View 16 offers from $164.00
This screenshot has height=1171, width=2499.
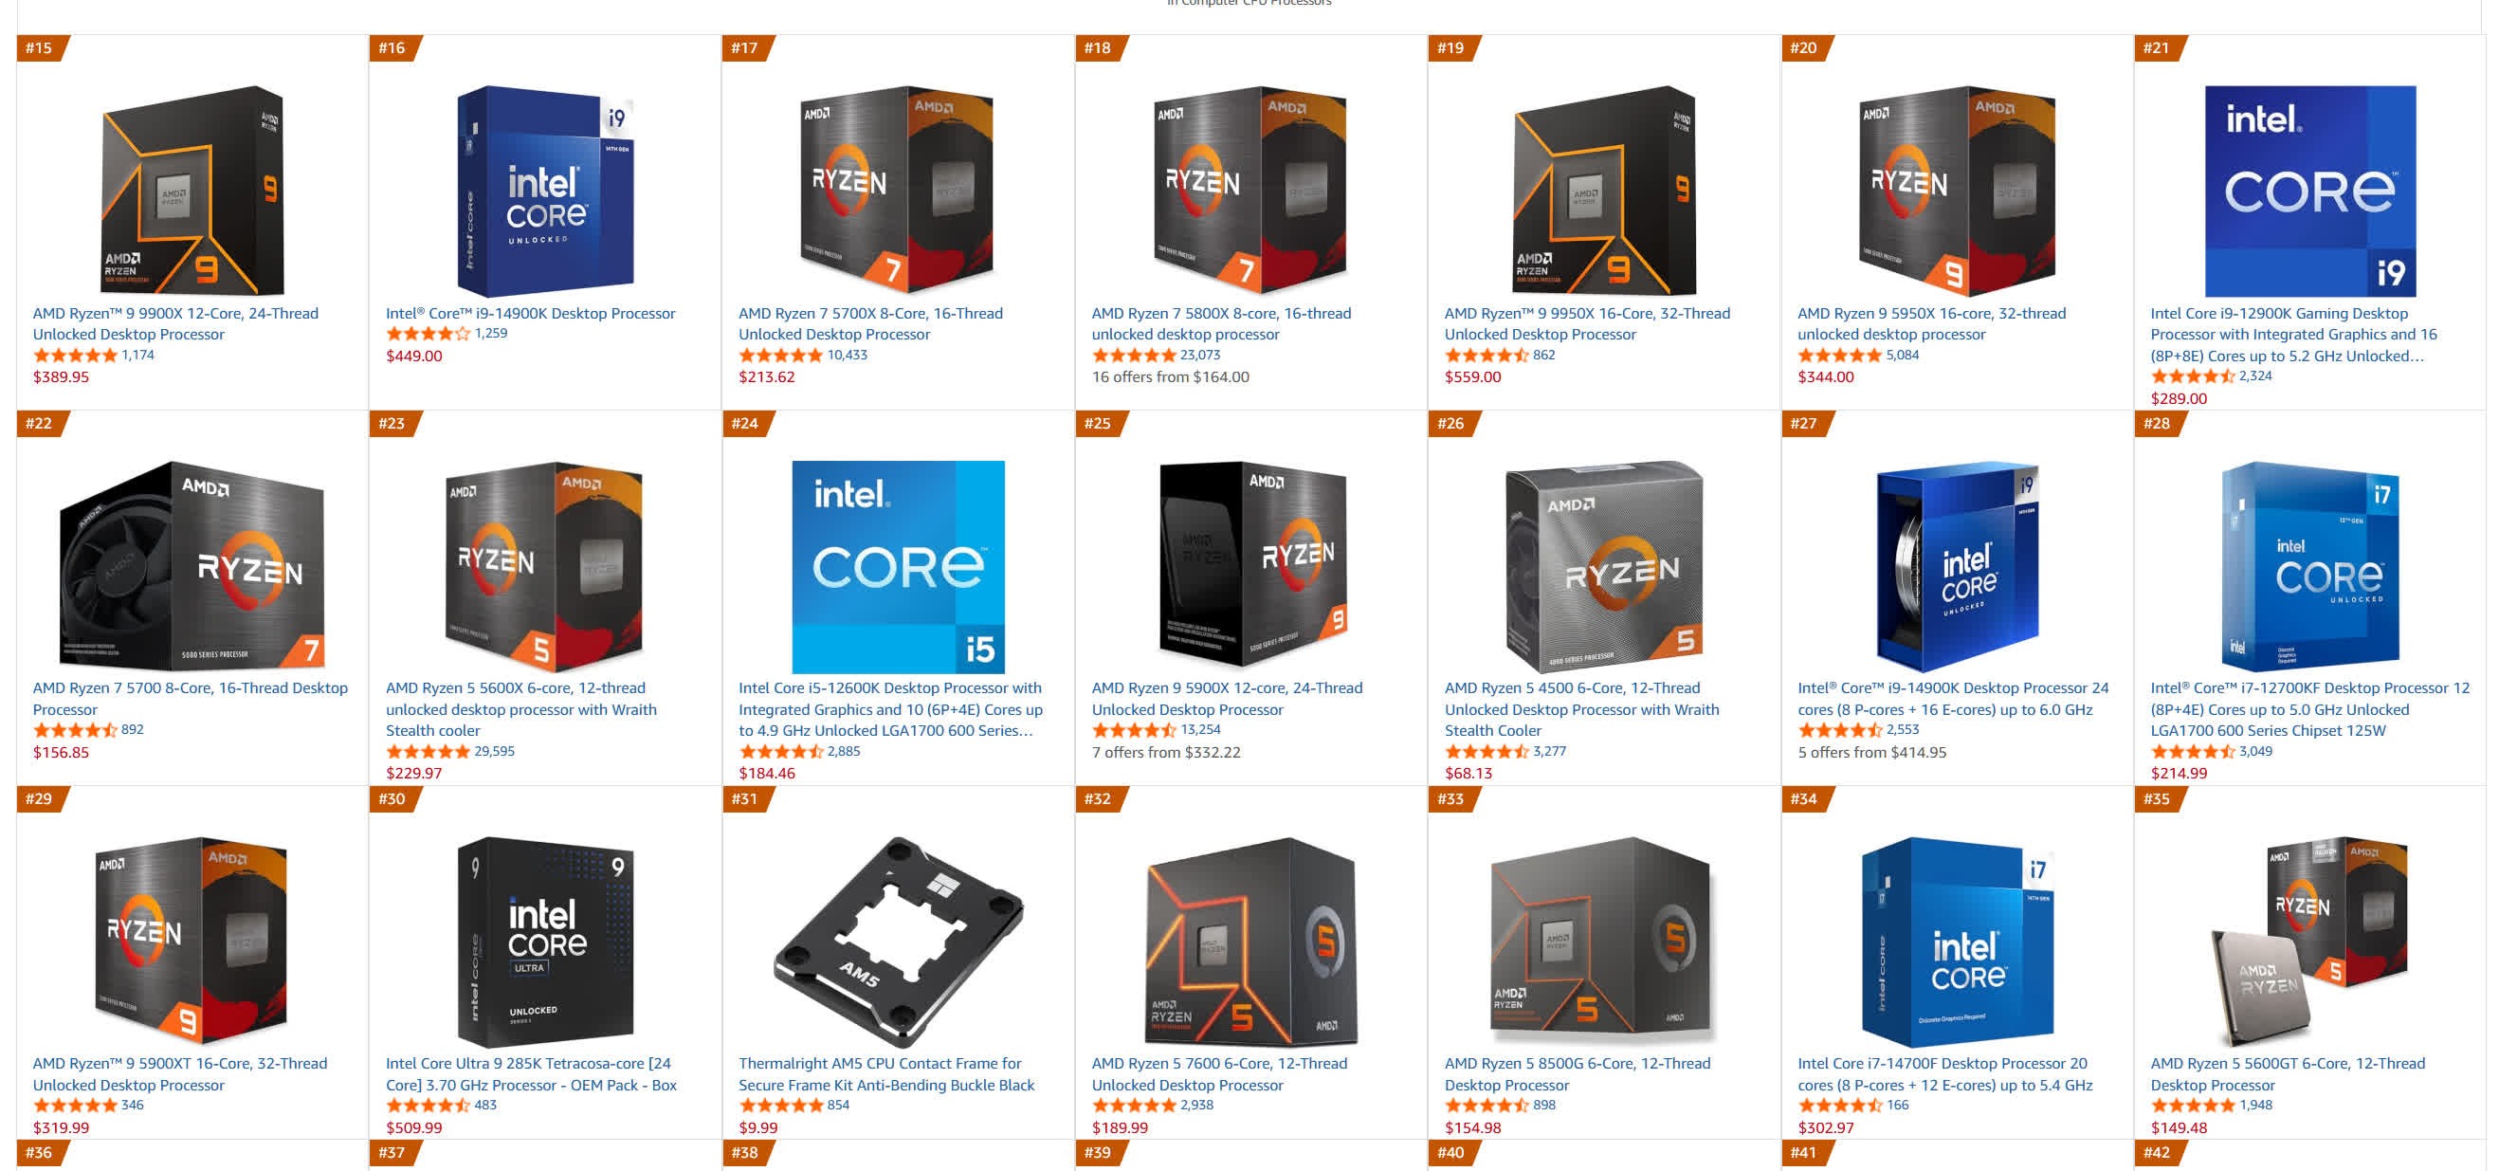click(x=1170, y=376)
